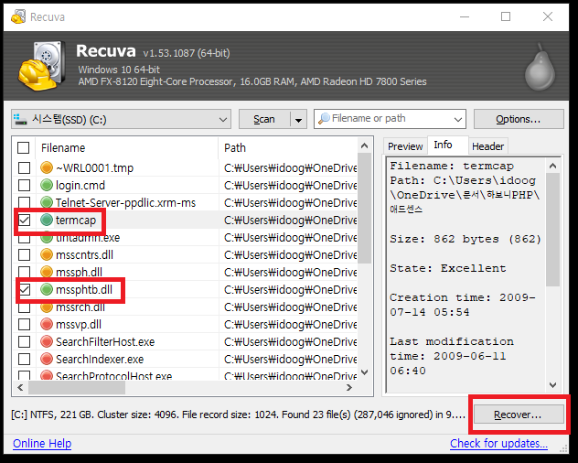The image size is (578, 463).
Task: Click the file list scroll-right arrow
Action: [x=349, y=388]
